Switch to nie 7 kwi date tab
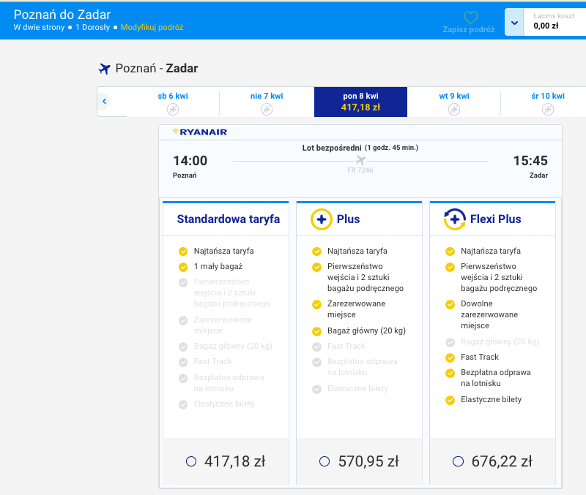 (x=267, y=102)
